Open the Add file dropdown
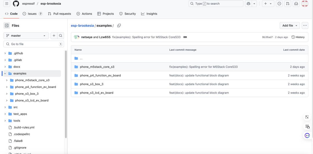Screen dimensions: 313x154 290,26
